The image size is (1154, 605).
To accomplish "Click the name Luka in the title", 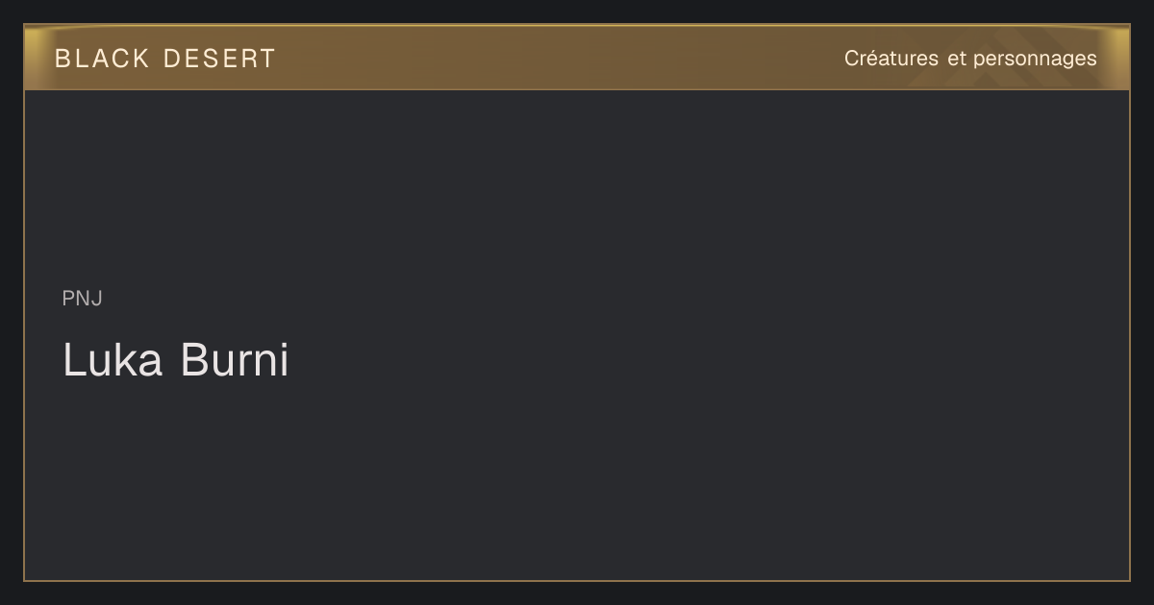I will click(113, 360).
